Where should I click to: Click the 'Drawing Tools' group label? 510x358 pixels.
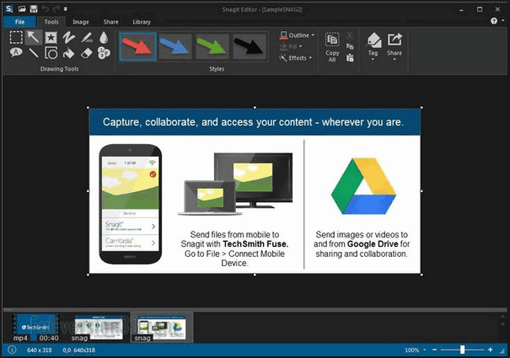click(x=60, y=68)
